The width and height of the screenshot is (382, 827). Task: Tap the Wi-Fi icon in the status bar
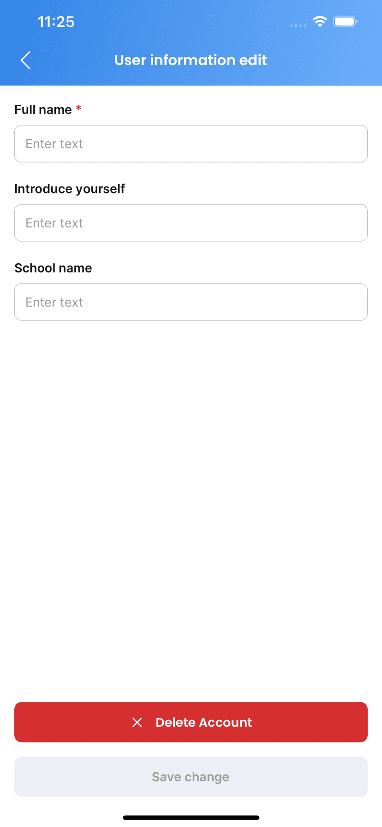[x=320, y=21]
